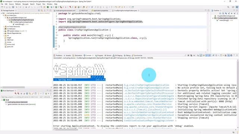This screenshot has width=239, height=134.
Task: Minimize the Package Explorer view
Action: [x=48, y=10]
